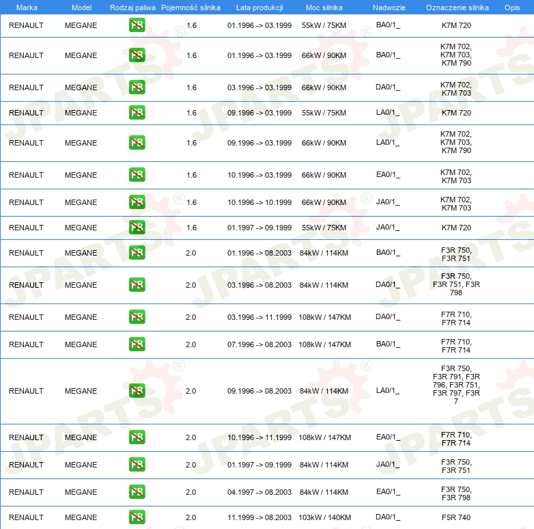Viewport: 534px width, 529px height.
Task: Click date range 04.1997 -> 08.2003
Action: point(259,492)
